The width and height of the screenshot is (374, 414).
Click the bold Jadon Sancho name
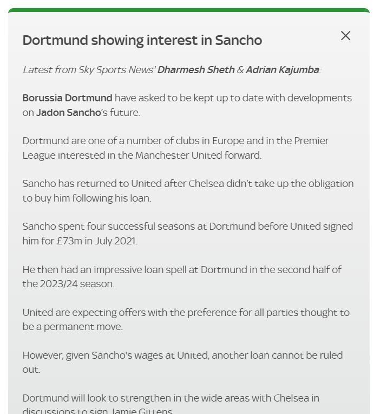pos(69,113)
